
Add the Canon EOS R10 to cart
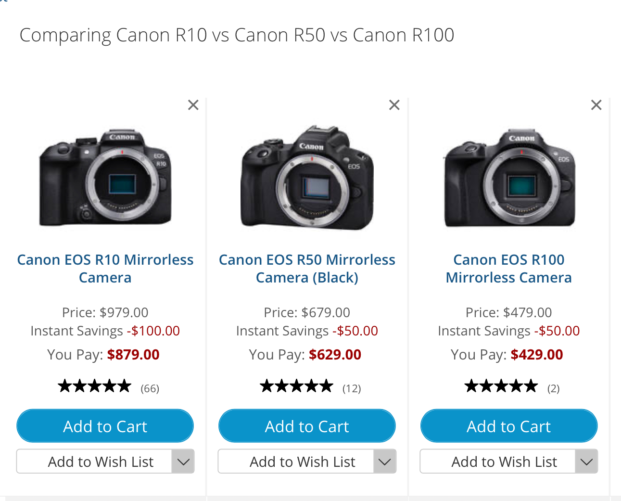click(105, 426)
